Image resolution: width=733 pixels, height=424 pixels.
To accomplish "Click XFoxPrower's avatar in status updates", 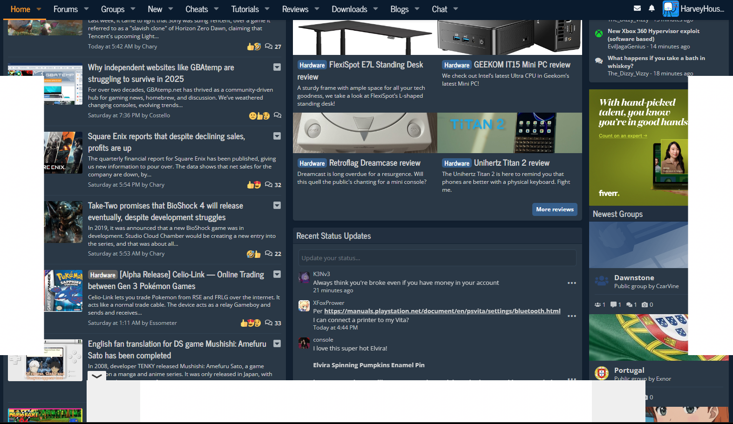I will 304,306.
